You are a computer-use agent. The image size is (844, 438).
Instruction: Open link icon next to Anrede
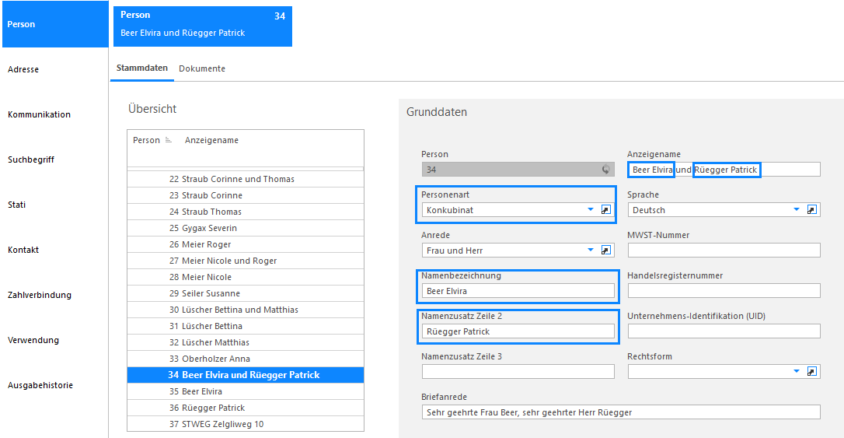click(605, 250)
